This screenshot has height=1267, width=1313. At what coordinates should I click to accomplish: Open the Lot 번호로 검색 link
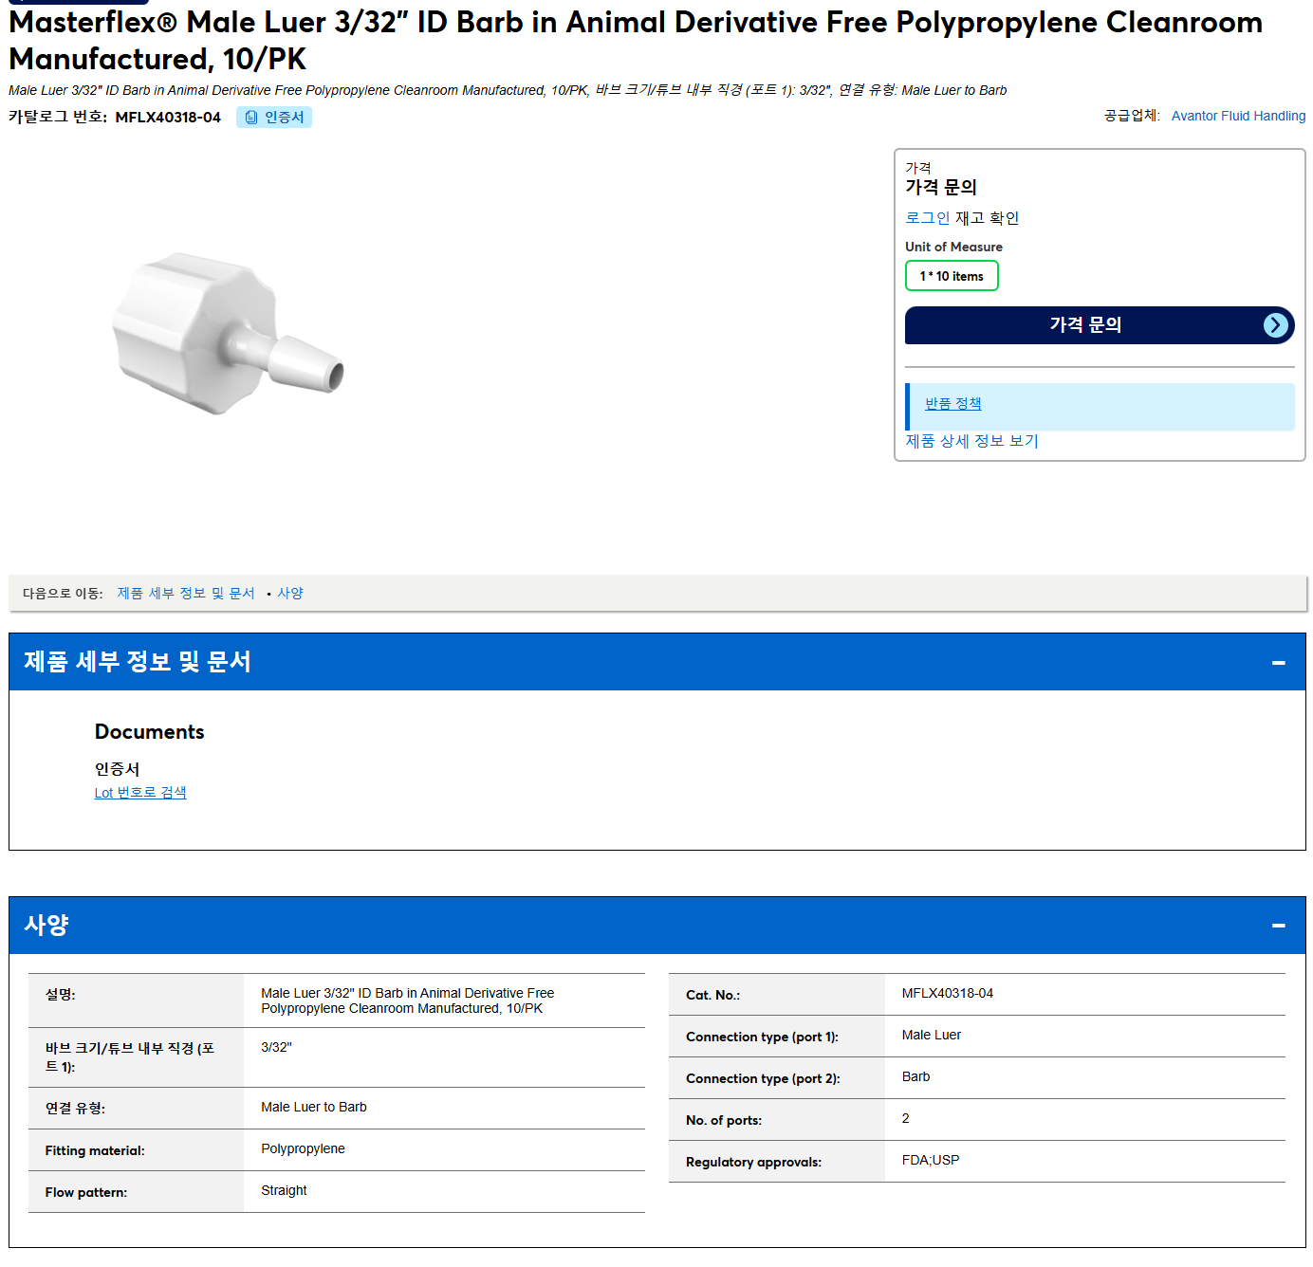[140, 793]
